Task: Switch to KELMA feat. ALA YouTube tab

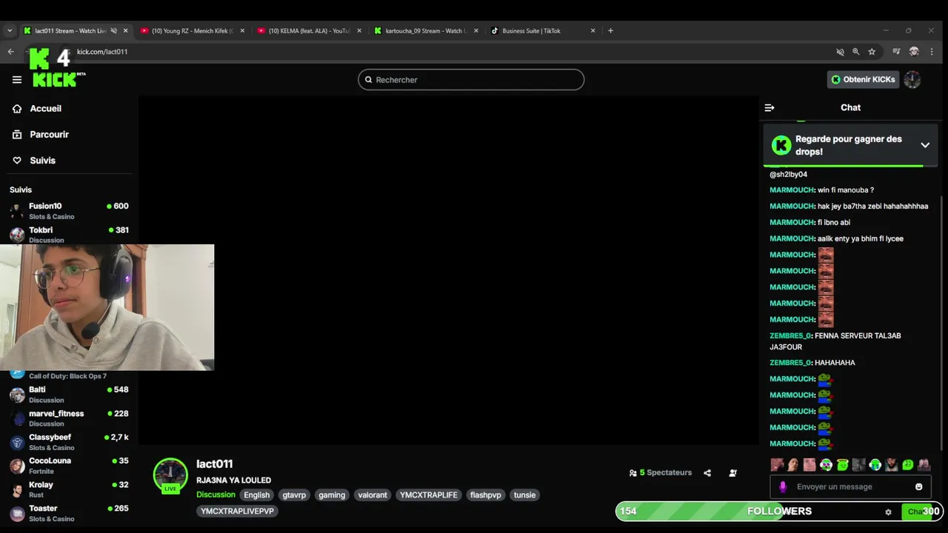Action: click(x=310, y=30)
